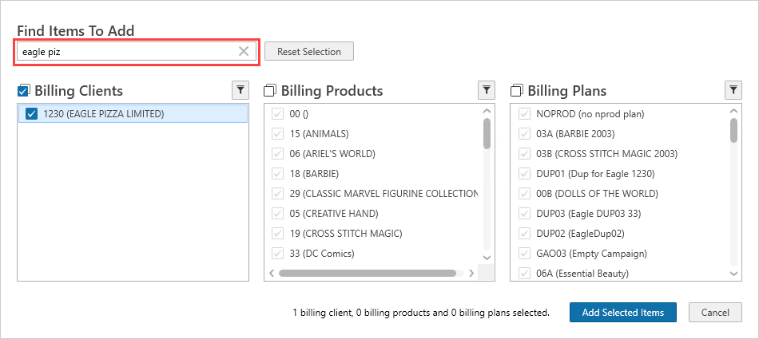Click the Billing Products scroll down arrow
Image resolution: width=759 pixels, height=339 pixels.
pyautogui.click(x=487, y=258)
